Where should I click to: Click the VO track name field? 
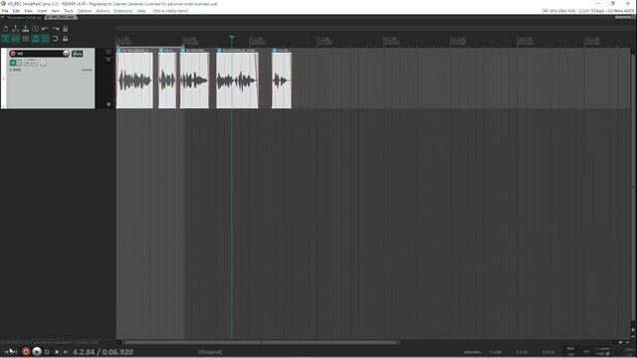click(39, 54)
